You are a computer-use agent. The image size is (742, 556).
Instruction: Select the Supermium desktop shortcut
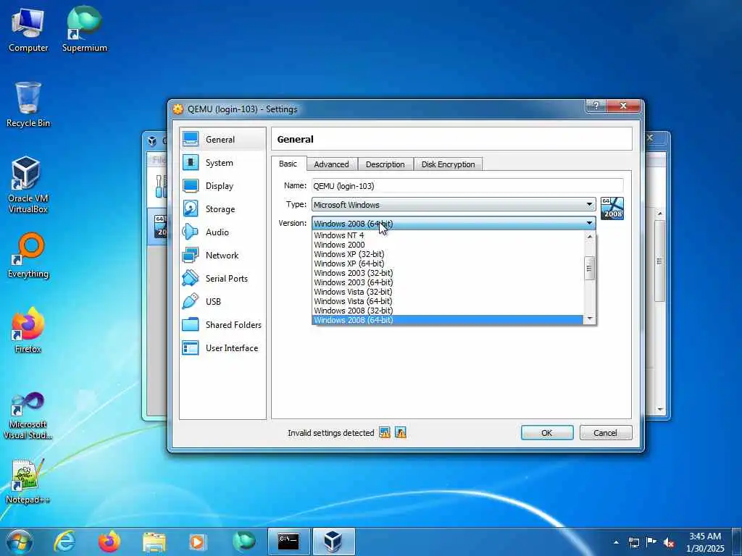pos(84,29)
